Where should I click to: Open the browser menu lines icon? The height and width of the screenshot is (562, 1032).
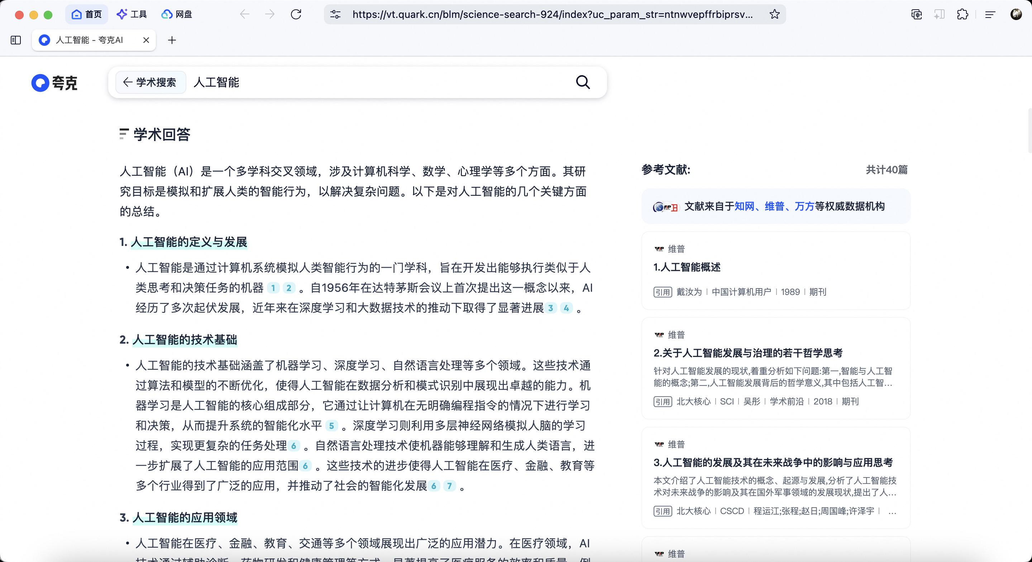990,15
